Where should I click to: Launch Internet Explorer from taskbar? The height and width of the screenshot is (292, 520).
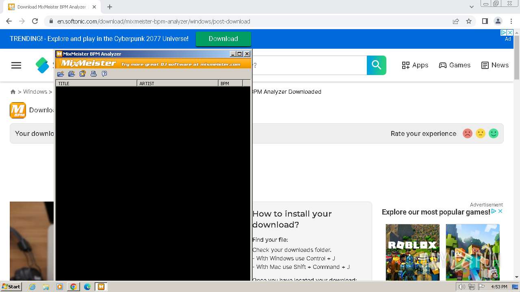click(32, 287)
